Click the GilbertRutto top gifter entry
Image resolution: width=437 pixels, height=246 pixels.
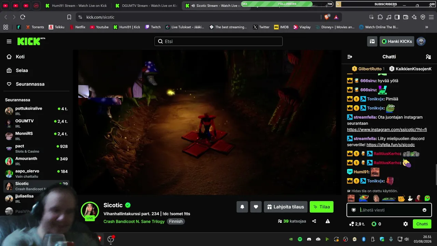[x=368, y=69]
